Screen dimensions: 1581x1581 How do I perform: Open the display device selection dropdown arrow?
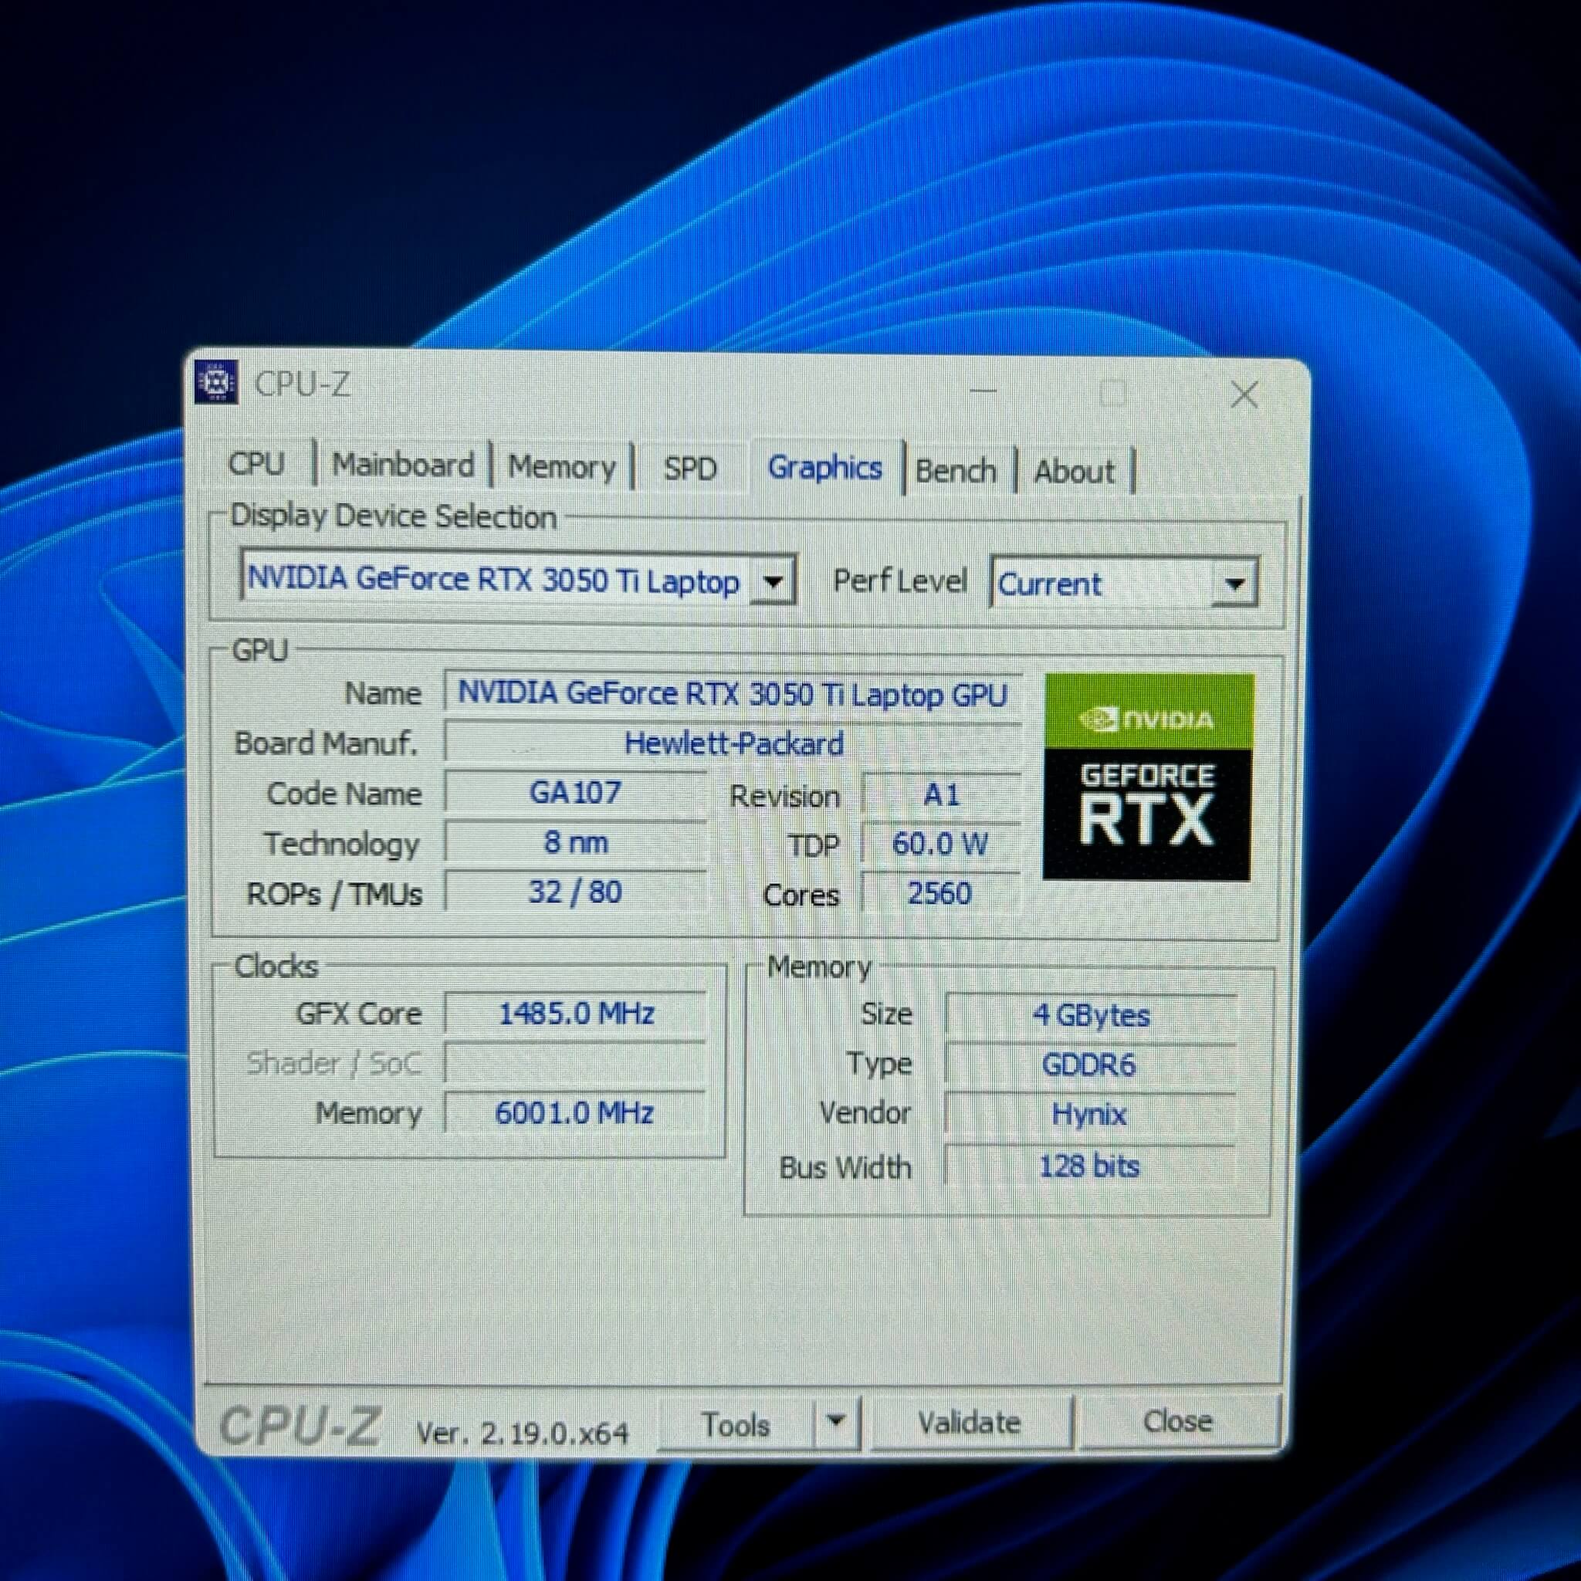[773, 583]
